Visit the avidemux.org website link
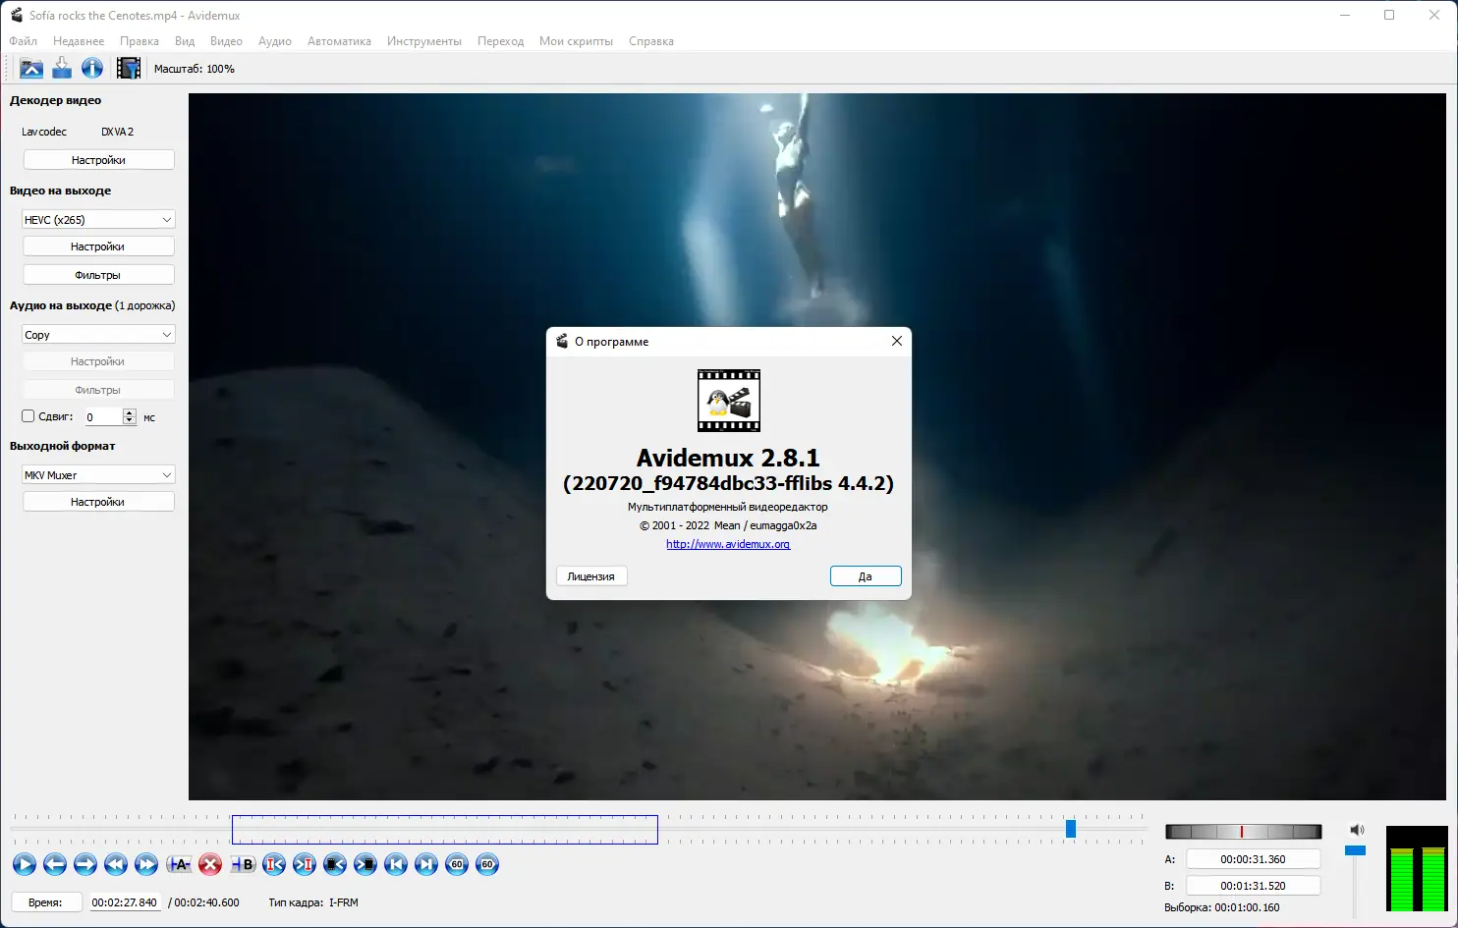1458x928 pixels. point(727,543)
